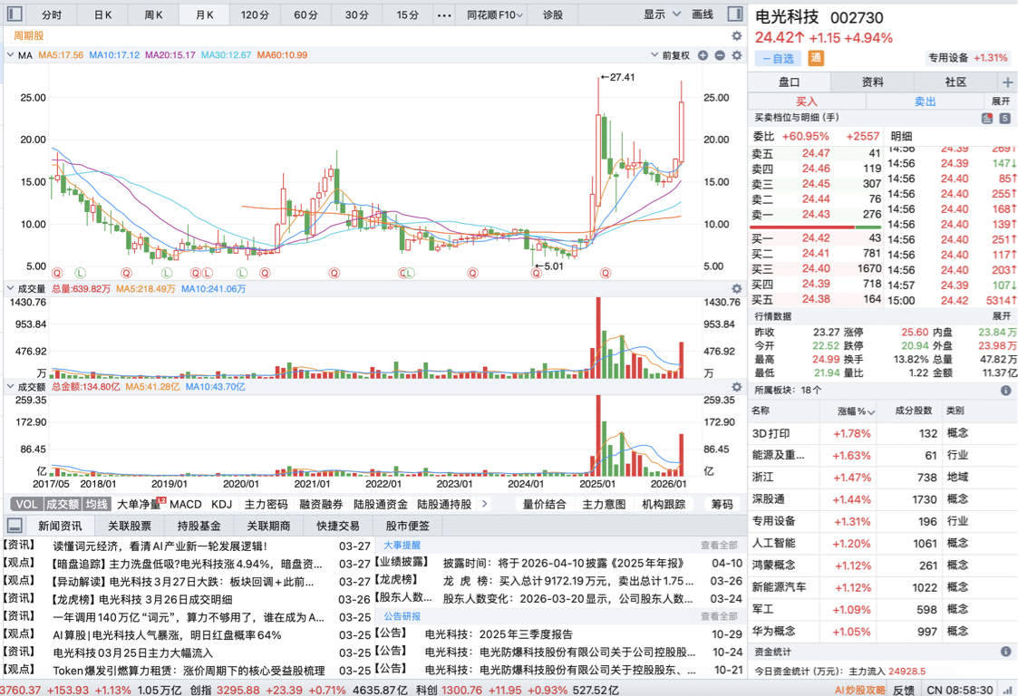The height and width of the screenshot is (696, 1018).
Task: Open 专用设备 +1.31% sector tag
Action: point(967,58)
